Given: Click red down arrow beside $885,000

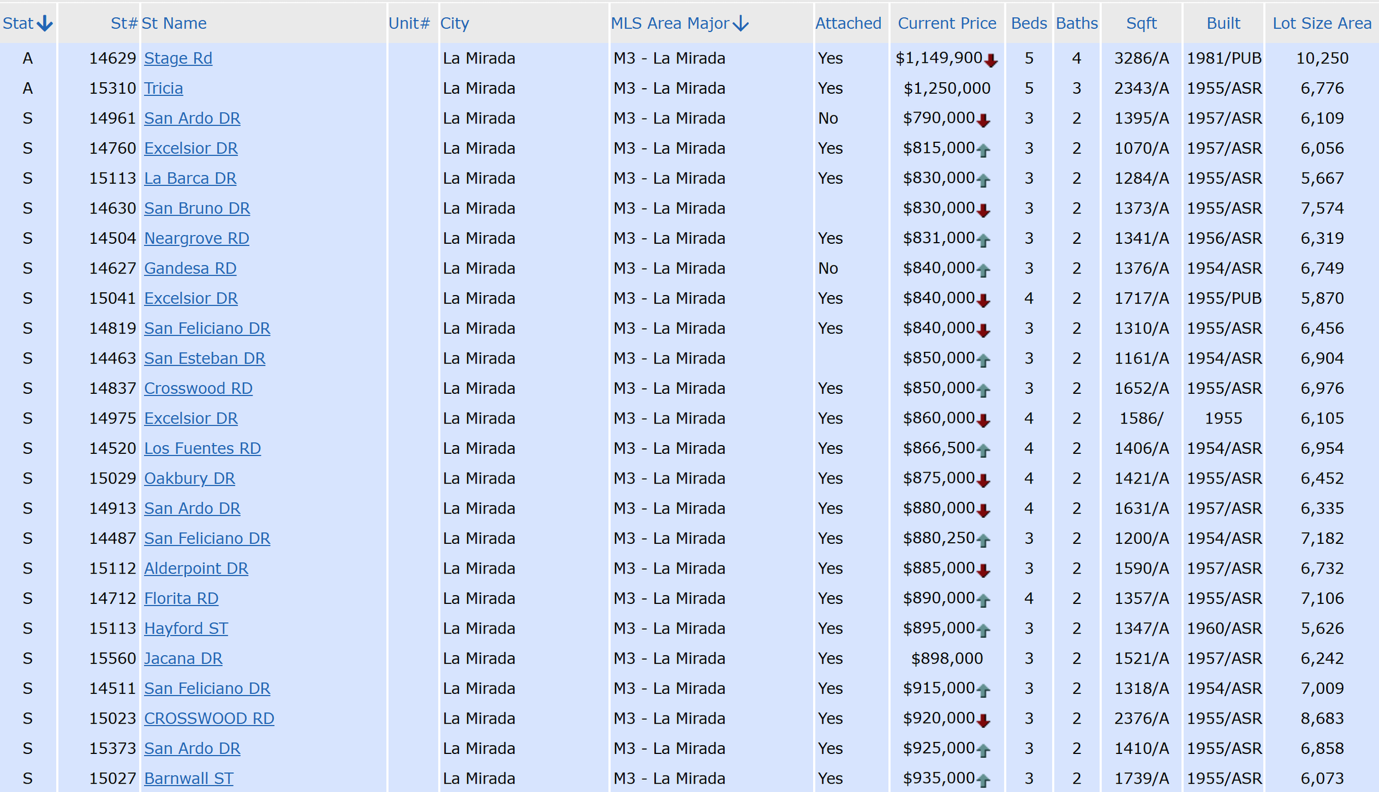Looking at the screenshot, I should click(983, 570).
